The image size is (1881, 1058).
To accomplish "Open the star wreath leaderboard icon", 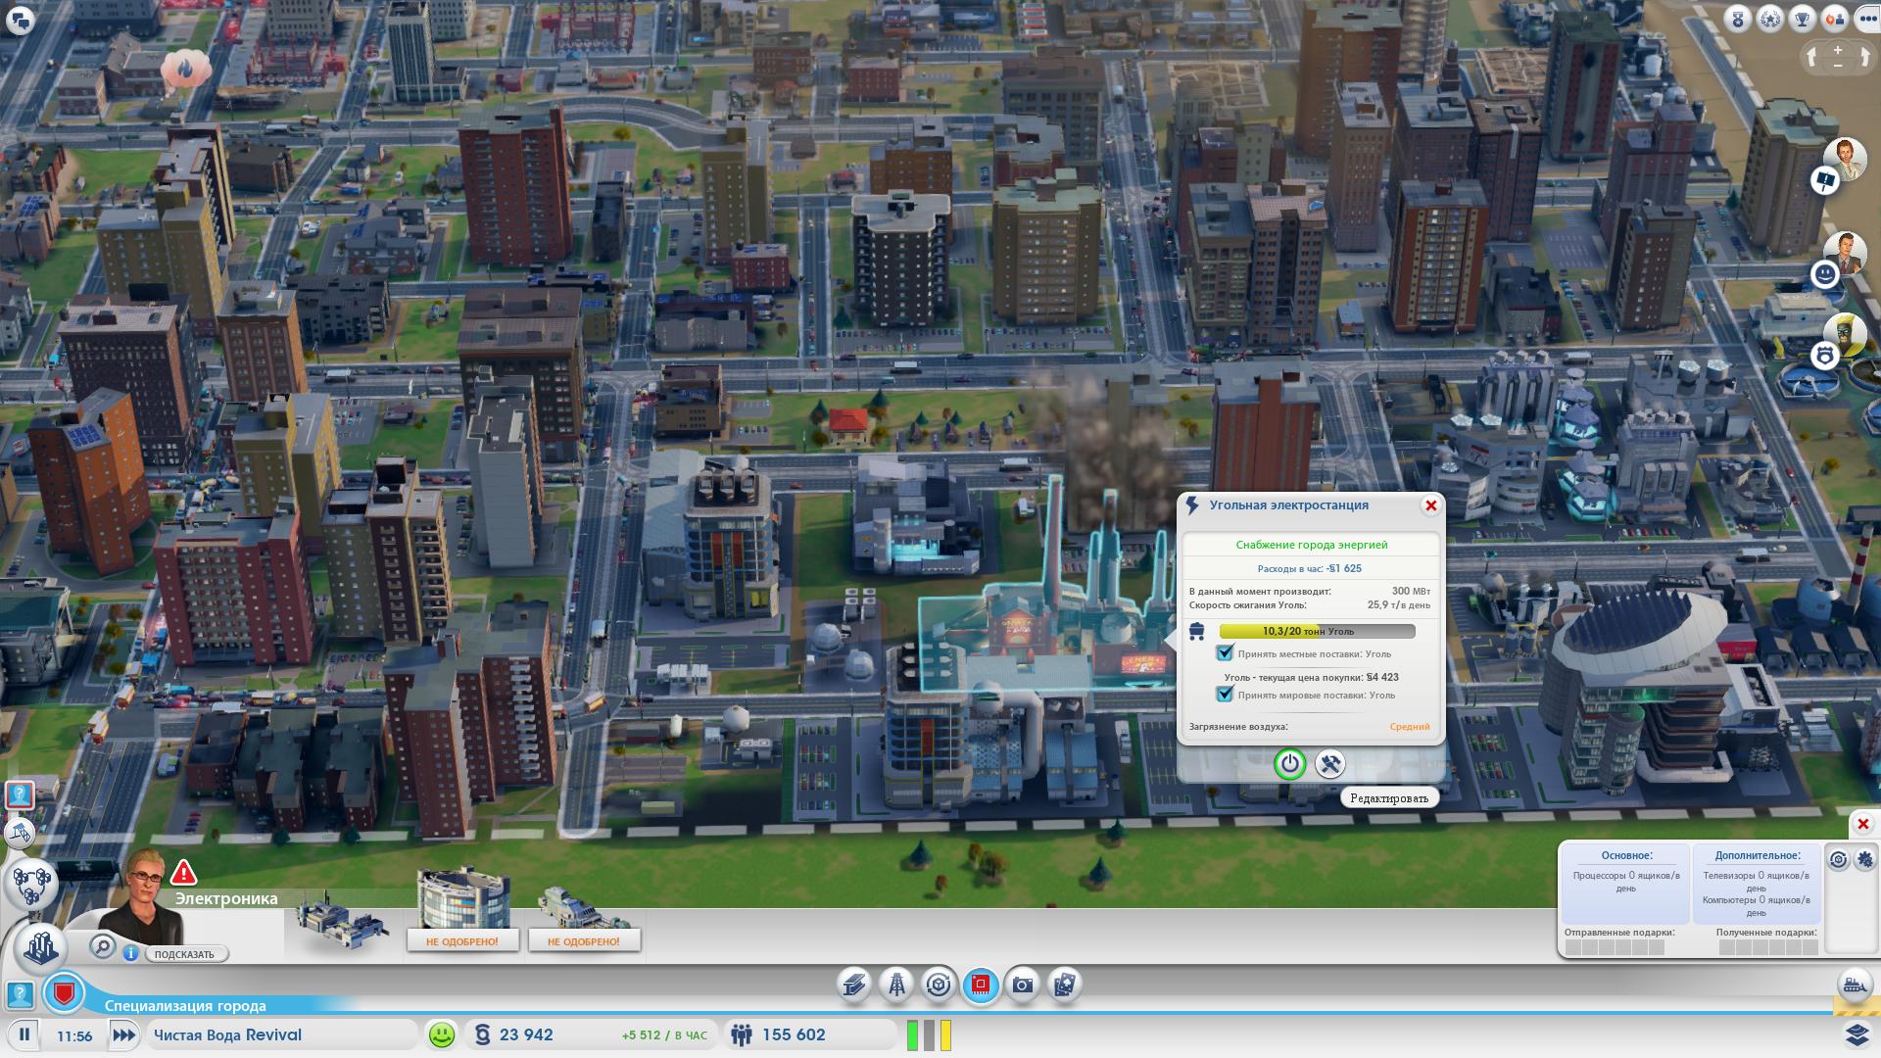I will (1769, 20).
